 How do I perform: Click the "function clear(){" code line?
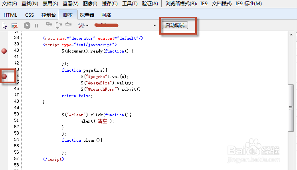point(82,141)
